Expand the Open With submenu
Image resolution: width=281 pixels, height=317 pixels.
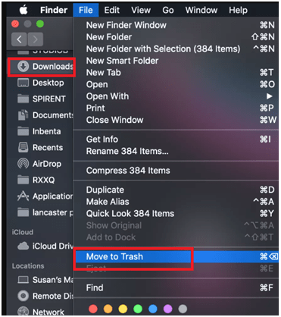pyautogui.click(x=181, y=96)
